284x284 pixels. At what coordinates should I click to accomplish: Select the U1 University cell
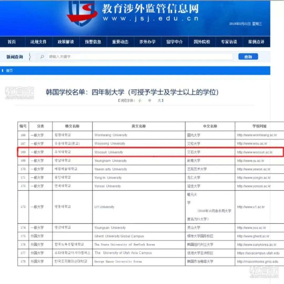tap(139, 207)
